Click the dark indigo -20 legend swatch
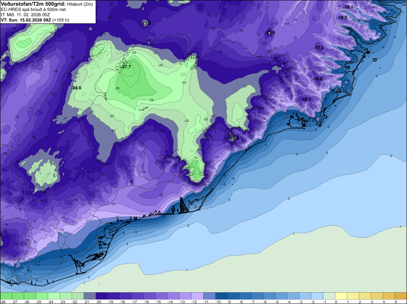The width and height of the screenshot is (407, 304). point(102,296)
